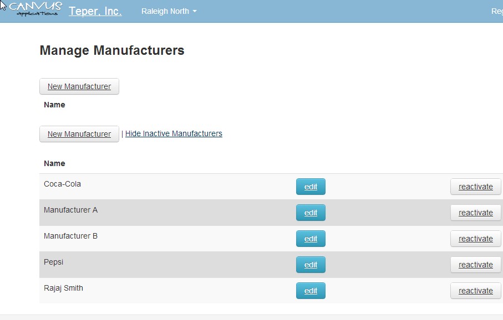Reactivate Manufacturer A

click(x=475, y=213)
